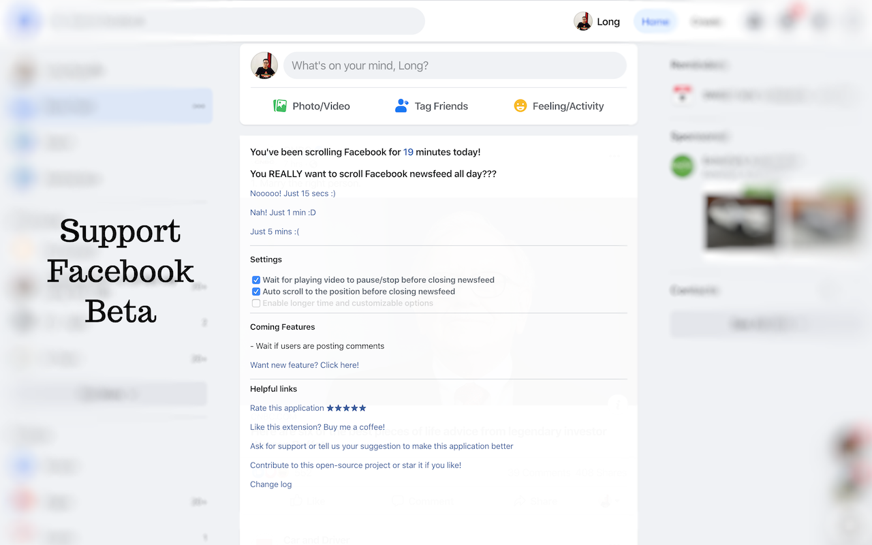Open the "Change log" link
This screenshot has width=872, height=545.
(x=271, y=484)
